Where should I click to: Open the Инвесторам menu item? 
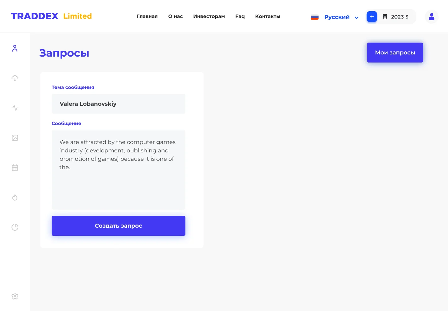(209, 16)
